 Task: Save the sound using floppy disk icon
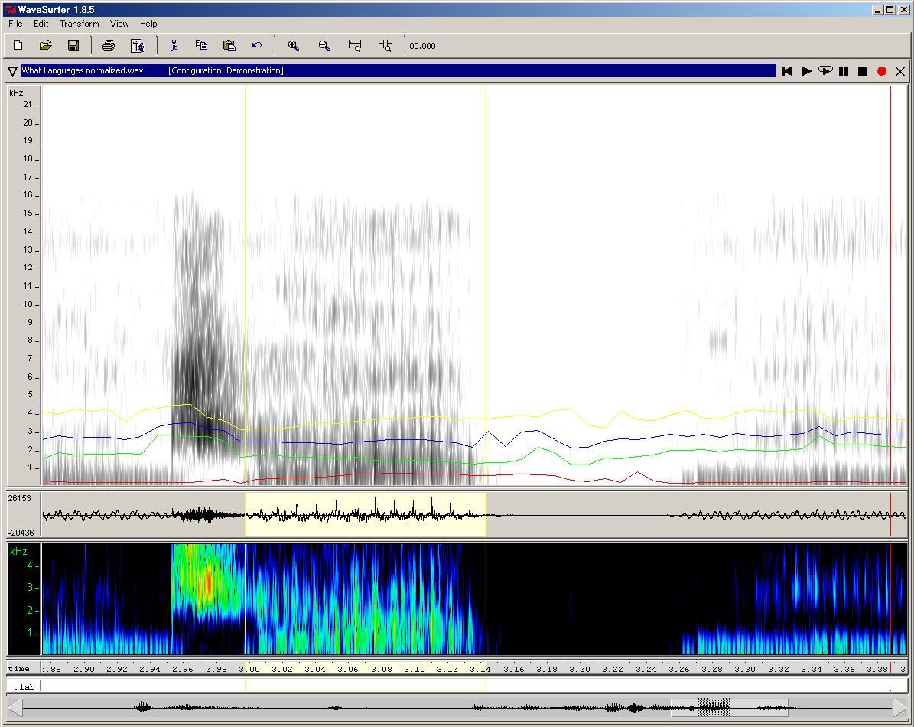point(73,46)
